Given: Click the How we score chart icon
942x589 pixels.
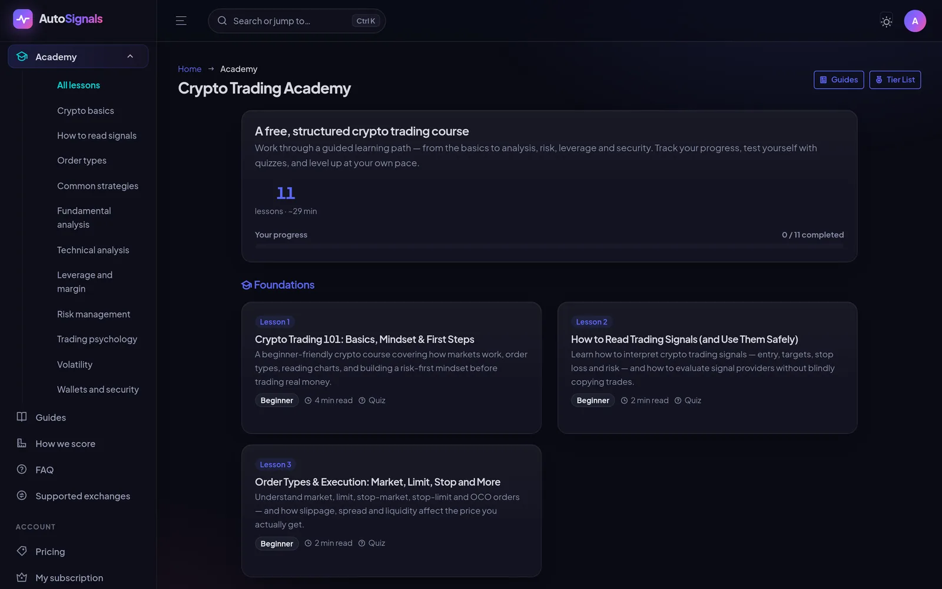Looking at the screenshot, I should (22, 443).
